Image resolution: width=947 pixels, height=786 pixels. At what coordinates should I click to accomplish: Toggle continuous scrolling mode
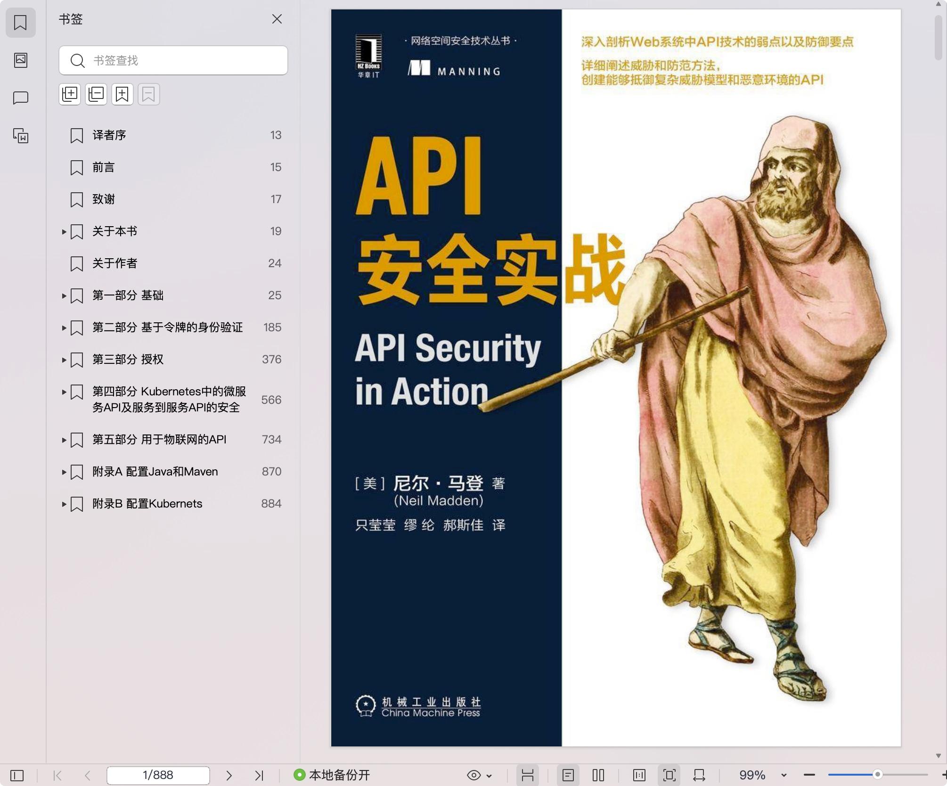point(527,775)
